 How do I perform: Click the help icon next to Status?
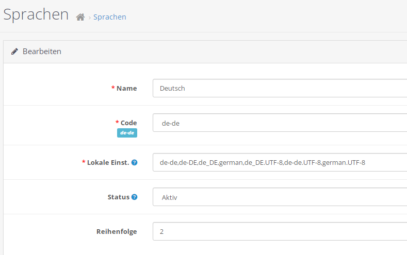click(x=134, y=197)
